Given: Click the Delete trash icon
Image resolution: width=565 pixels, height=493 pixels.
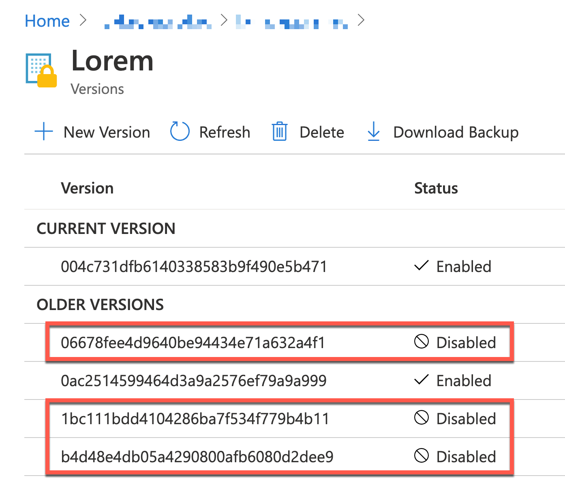Looking at the screenshot, I should pos(279,132).
